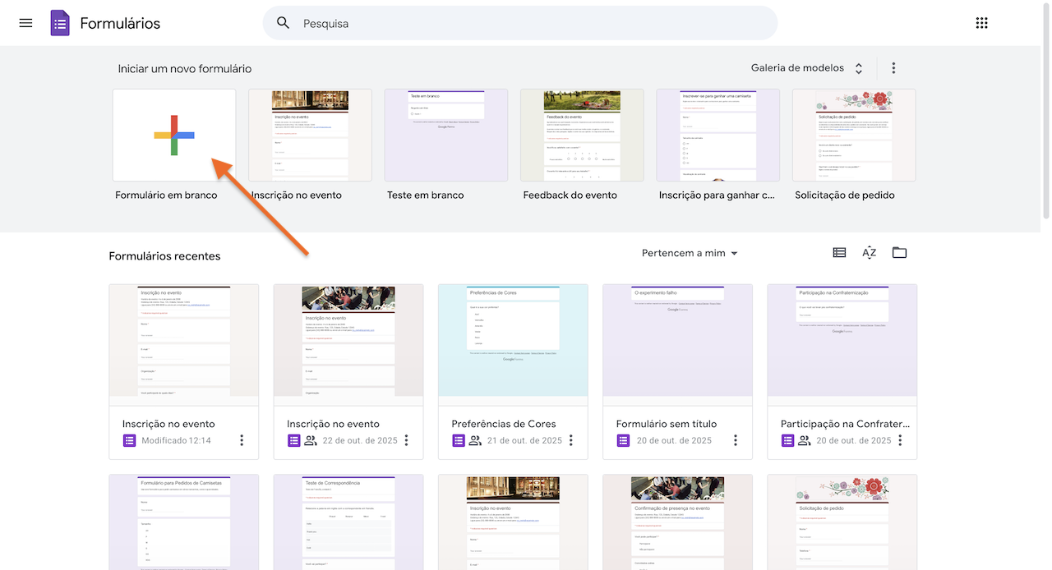
Task: Click the purple Forms icon beside Formulário sem título
Action: click(622, 440)
